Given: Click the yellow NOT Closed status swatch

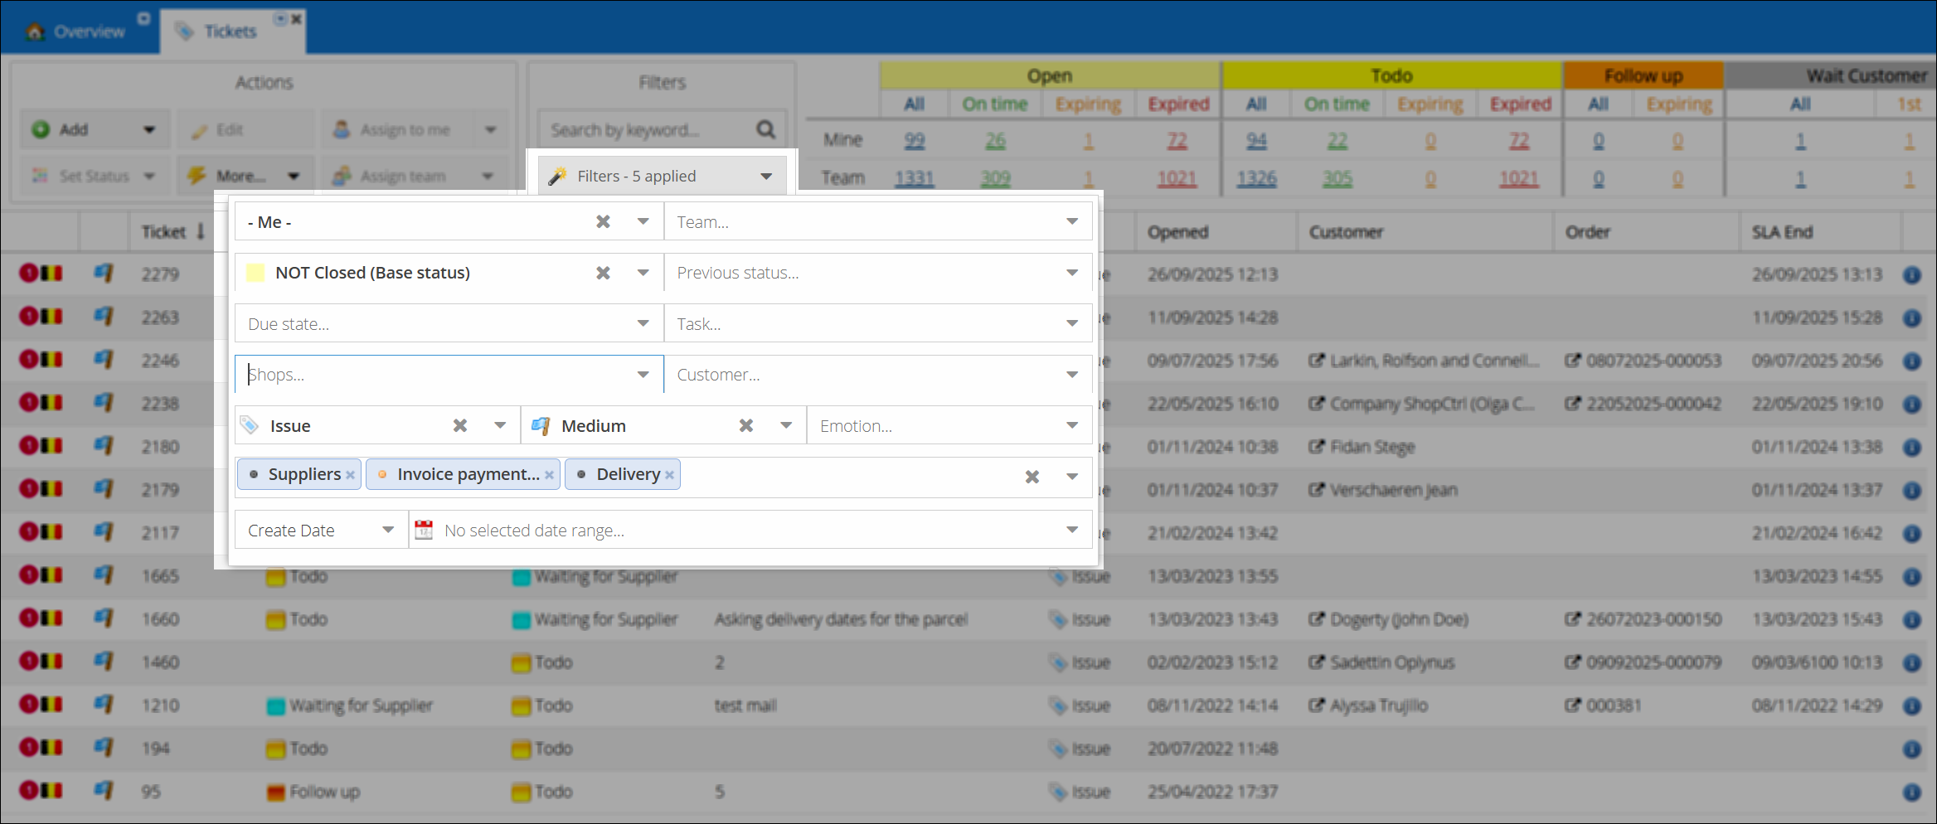Looking at the screenshot, I should tap(256, 274).
